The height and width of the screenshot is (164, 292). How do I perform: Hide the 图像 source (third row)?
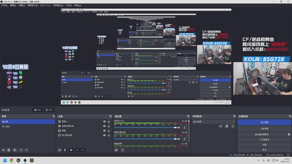[x=104, y=130]
